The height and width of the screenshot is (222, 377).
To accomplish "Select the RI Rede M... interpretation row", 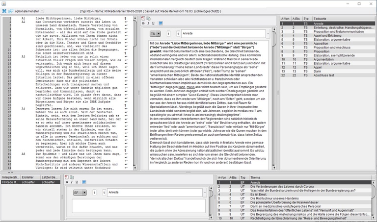I will click(30, 182).
